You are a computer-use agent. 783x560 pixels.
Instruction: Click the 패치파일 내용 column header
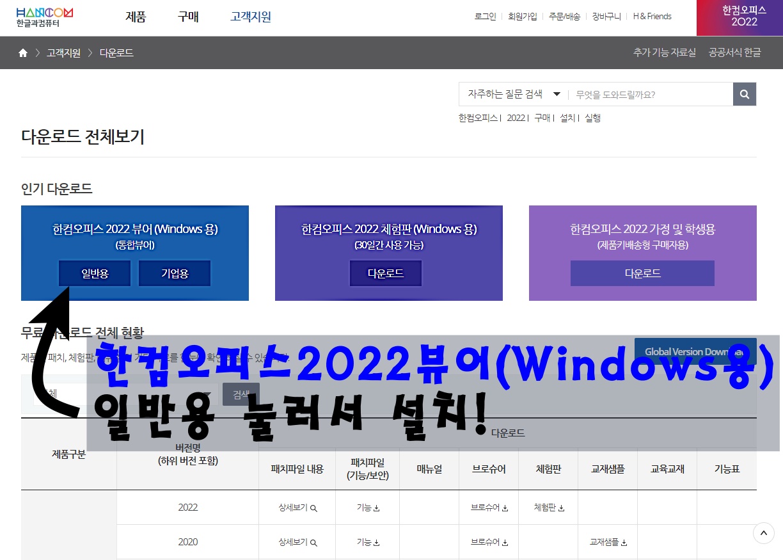297,469
